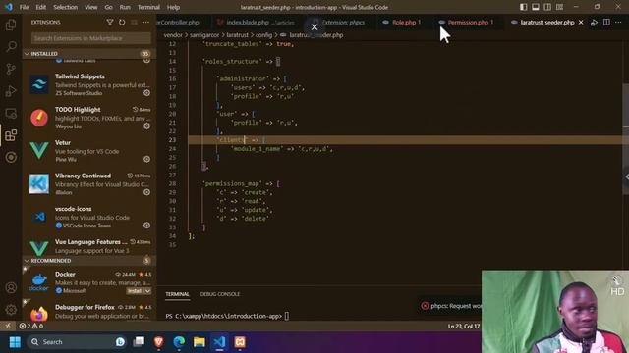Open the Accounts menu icon
This screenshot has height=353, width=629.
[11, 287]
